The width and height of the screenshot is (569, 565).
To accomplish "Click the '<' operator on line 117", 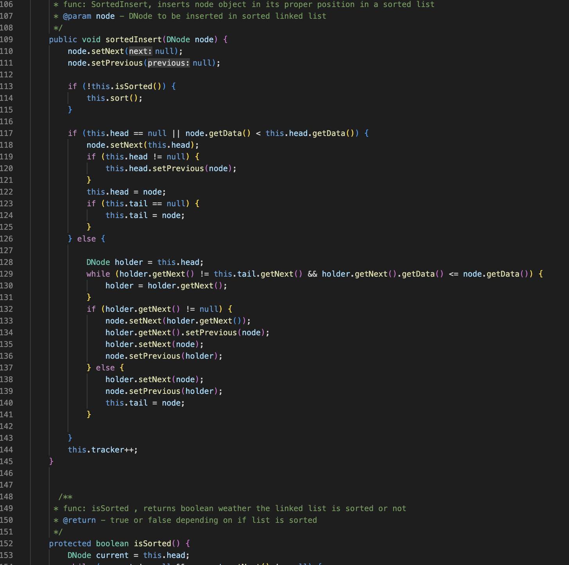I will coord(258,133).
